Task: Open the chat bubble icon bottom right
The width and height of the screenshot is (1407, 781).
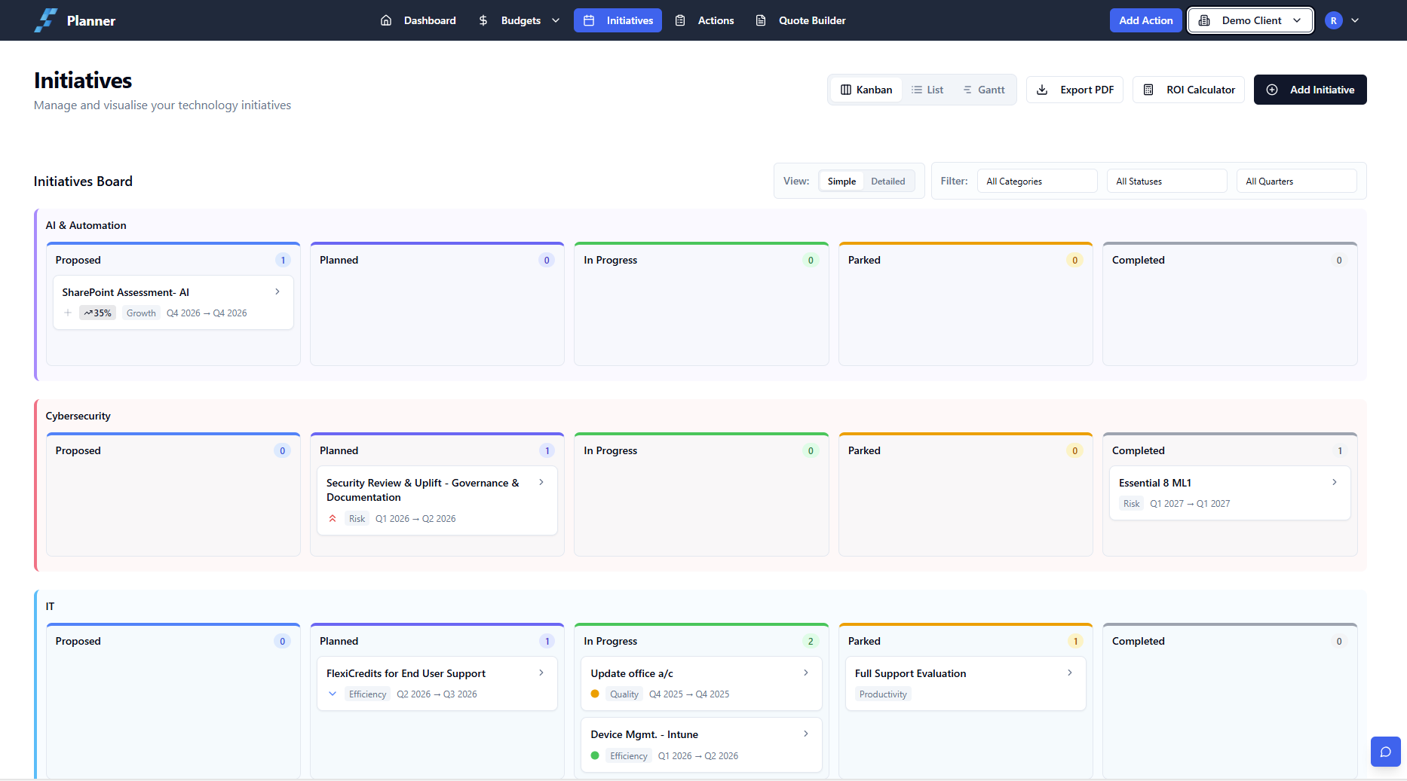Action: (x=1385, y=752)
